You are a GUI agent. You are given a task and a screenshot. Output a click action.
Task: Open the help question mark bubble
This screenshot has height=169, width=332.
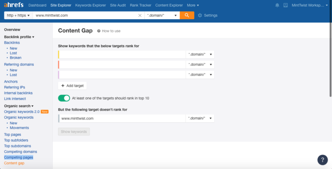(x=322, y=160)
